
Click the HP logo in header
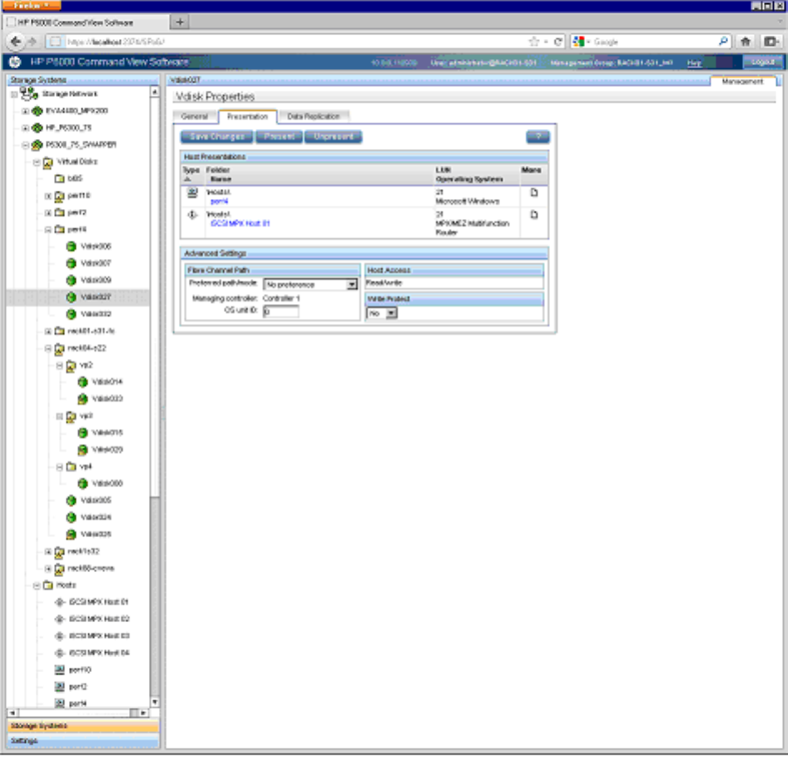(15, 62)
